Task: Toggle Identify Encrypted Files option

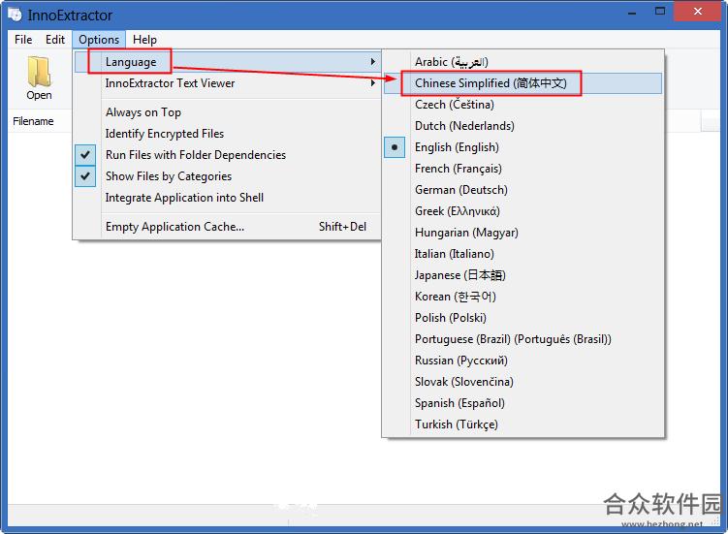Action: click(228, 134)
